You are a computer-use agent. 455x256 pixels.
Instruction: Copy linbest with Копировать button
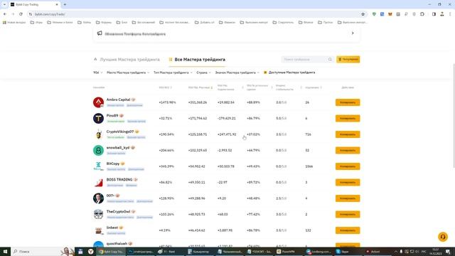click(x=348, y=230)
